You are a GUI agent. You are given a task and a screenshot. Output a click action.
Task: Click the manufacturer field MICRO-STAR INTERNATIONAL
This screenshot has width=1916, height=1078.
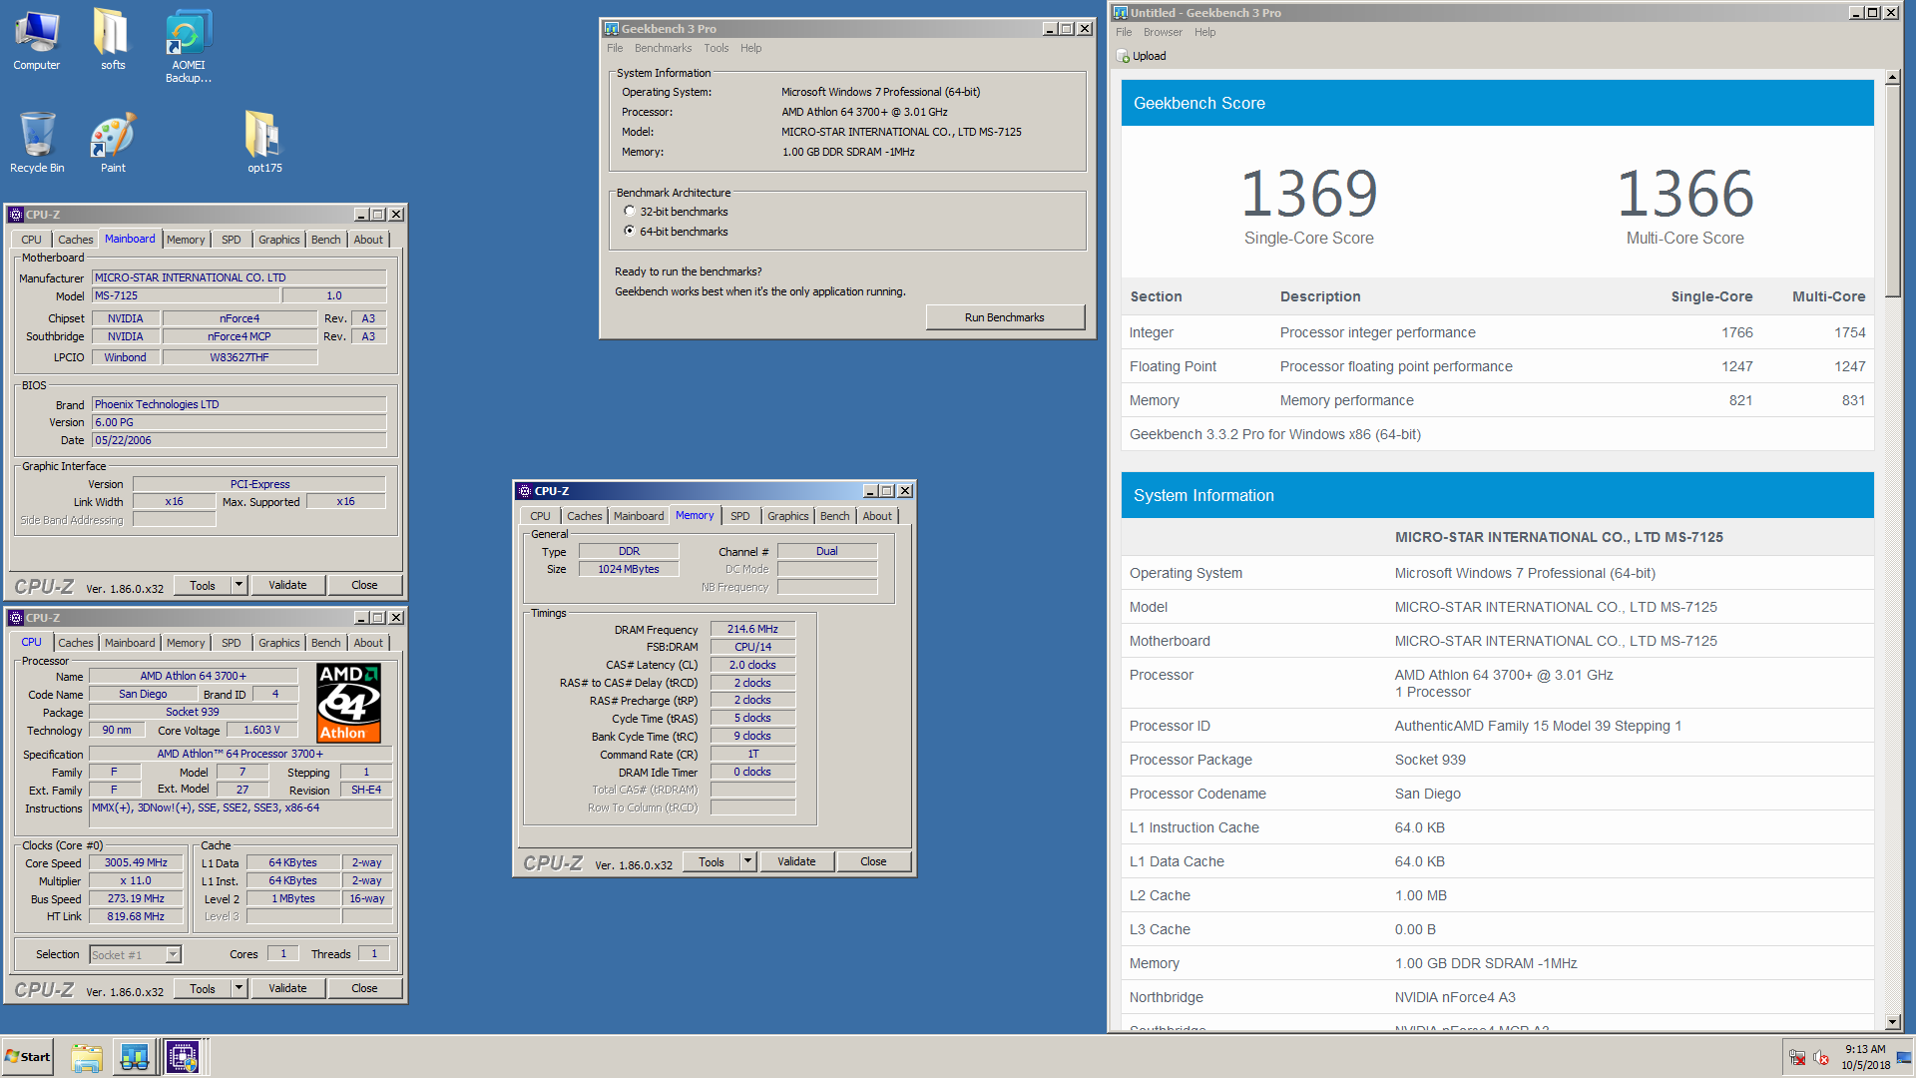pyautogui.click(x=239, y=277)
